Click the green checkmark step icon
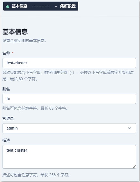Viewport: 140px width, 182px height. [x=8, y=7]
